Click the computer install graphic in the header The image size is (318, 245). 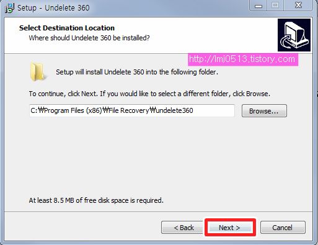tap(294, 35)
